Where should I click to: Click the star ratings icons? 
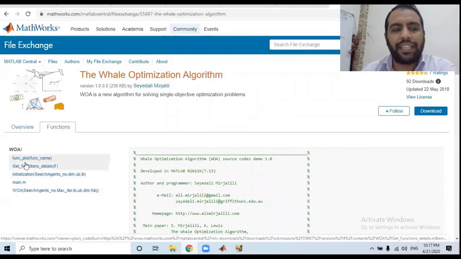point(417,73)
